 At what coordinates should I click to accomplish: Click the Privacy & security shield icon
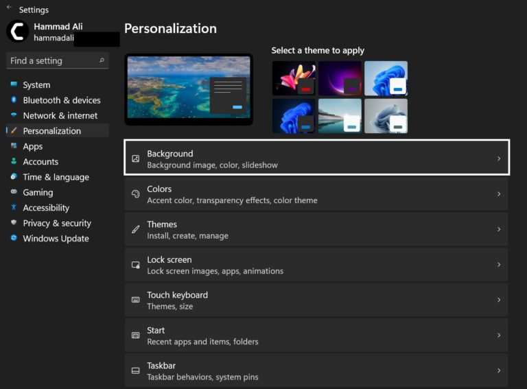[x=14, y=223]
